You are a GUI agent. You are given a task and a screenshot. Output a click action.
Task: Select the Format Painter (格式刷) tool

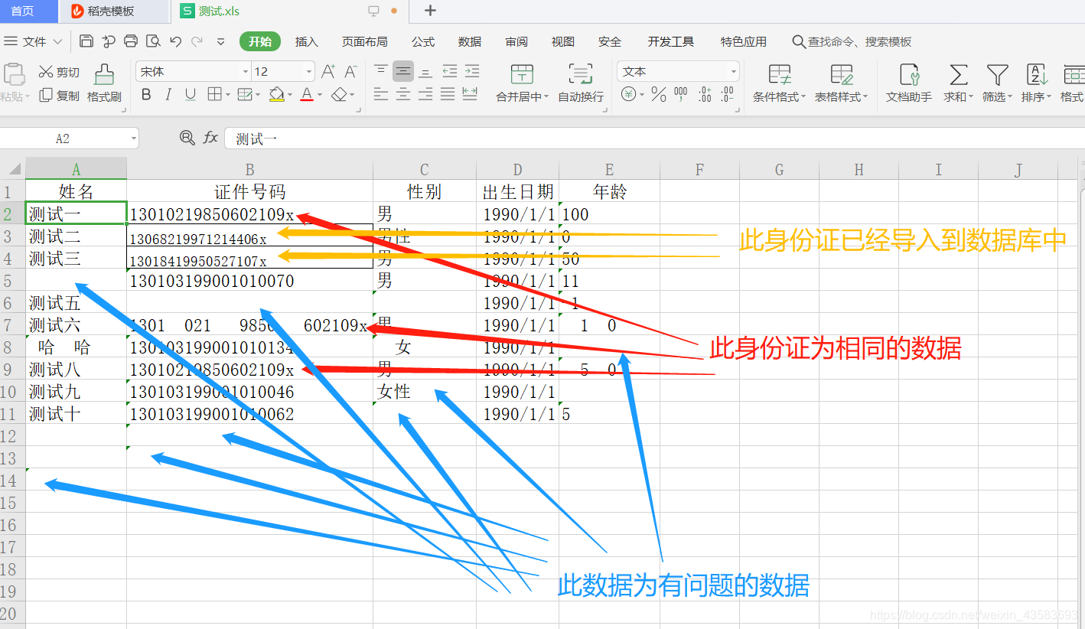104,83
